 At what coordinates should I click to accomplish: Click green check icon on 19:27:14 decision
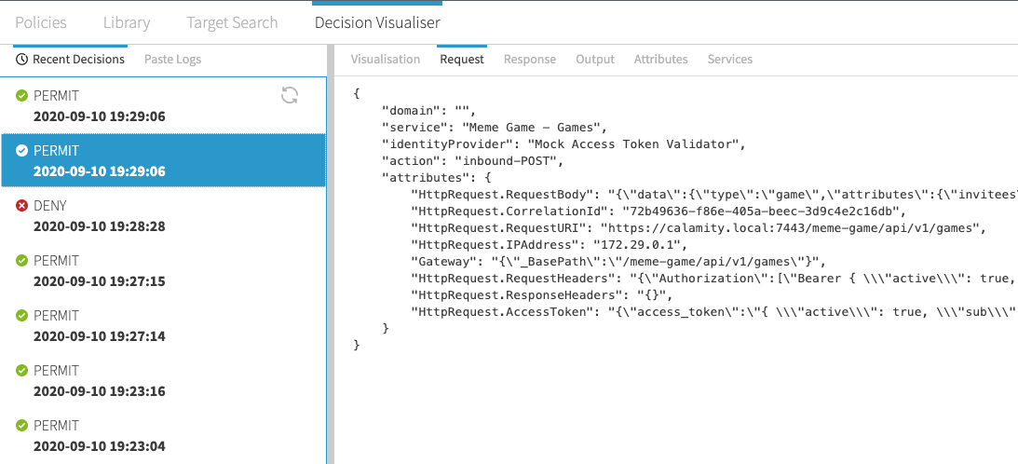pos(21,315)
